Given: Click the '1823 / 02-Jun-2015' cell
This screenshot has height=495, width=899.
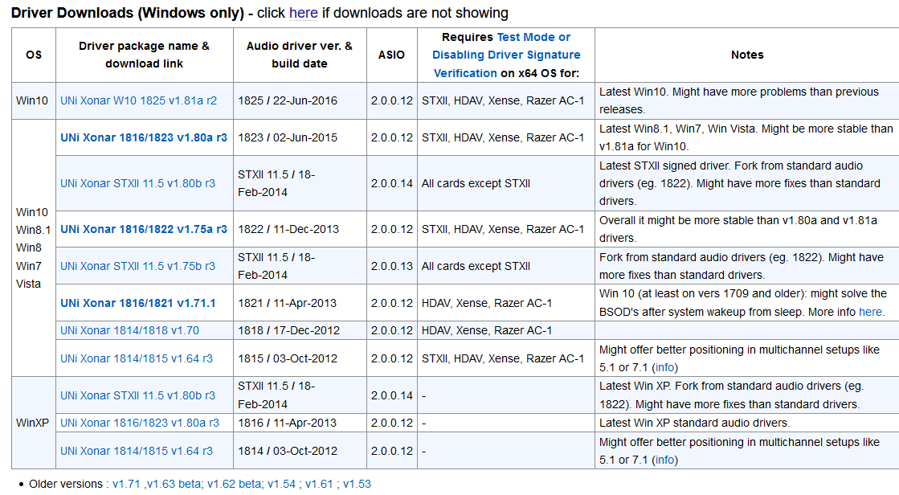Looking at the screenshot, I should [300, 137].
